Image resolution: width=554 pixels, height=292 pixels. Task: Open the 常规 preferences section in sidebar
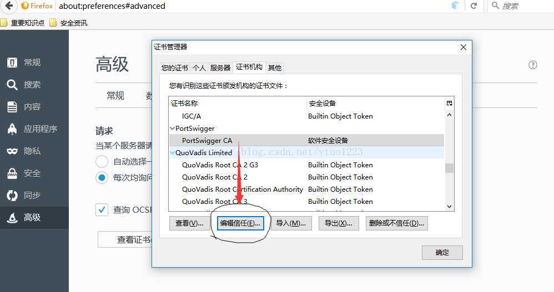coord(34,63)
